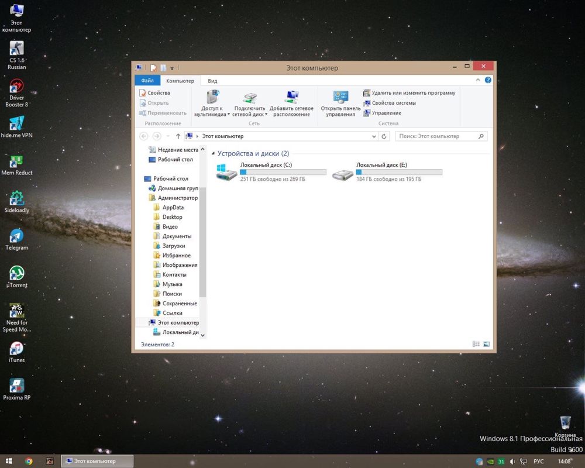Viewport: 585px width, 468px height.
Task: Click the green 31 tray icon
Action: click(x=501, y=462)
